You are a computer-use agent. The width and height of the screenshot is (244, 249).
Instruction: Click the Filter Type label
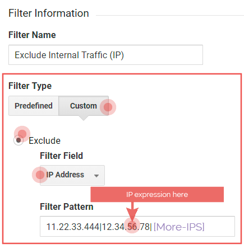pyautogui.click(x=30, y=86)
